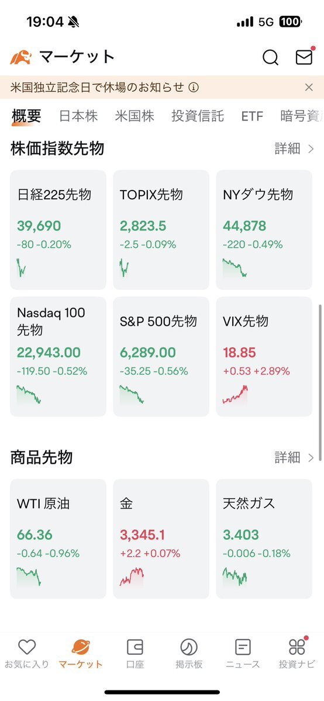Dismiss the holiday closure notice banner
This screenshot has width=324, height=701.
pos(309,87)
